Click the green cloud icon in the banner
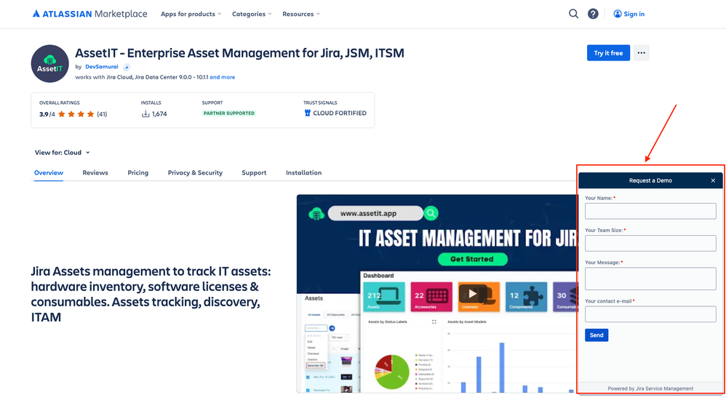 point(316,214)
